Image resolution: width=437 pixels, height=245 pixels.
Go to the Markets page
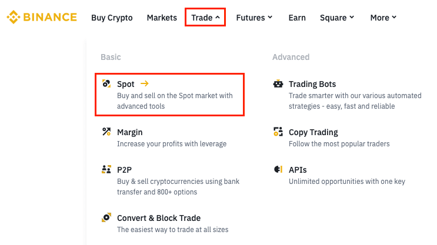(x=162, y=18)
